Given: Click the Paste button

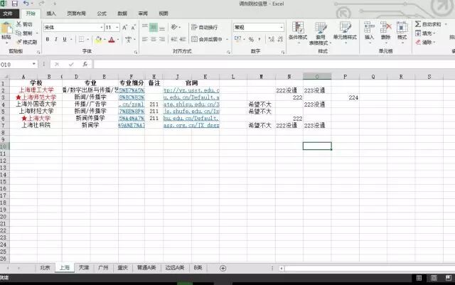Looking at the screenshot, I should [x=6, y=32].
